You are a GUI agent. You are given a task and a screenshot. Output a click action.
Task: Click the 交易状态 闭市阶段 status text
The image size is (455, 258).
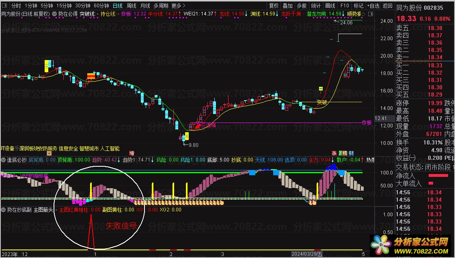click(x=424, y=167)
